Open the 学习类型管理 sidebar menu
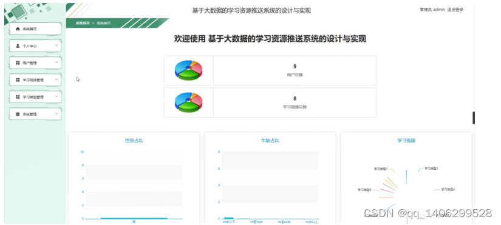This screenshot has width=501, height=225. tap(35, 96)
